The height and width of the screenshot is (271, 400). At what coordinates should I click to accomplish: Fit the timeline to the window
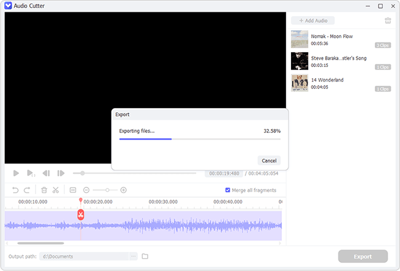pyautogui.click(x=73, y=190)
